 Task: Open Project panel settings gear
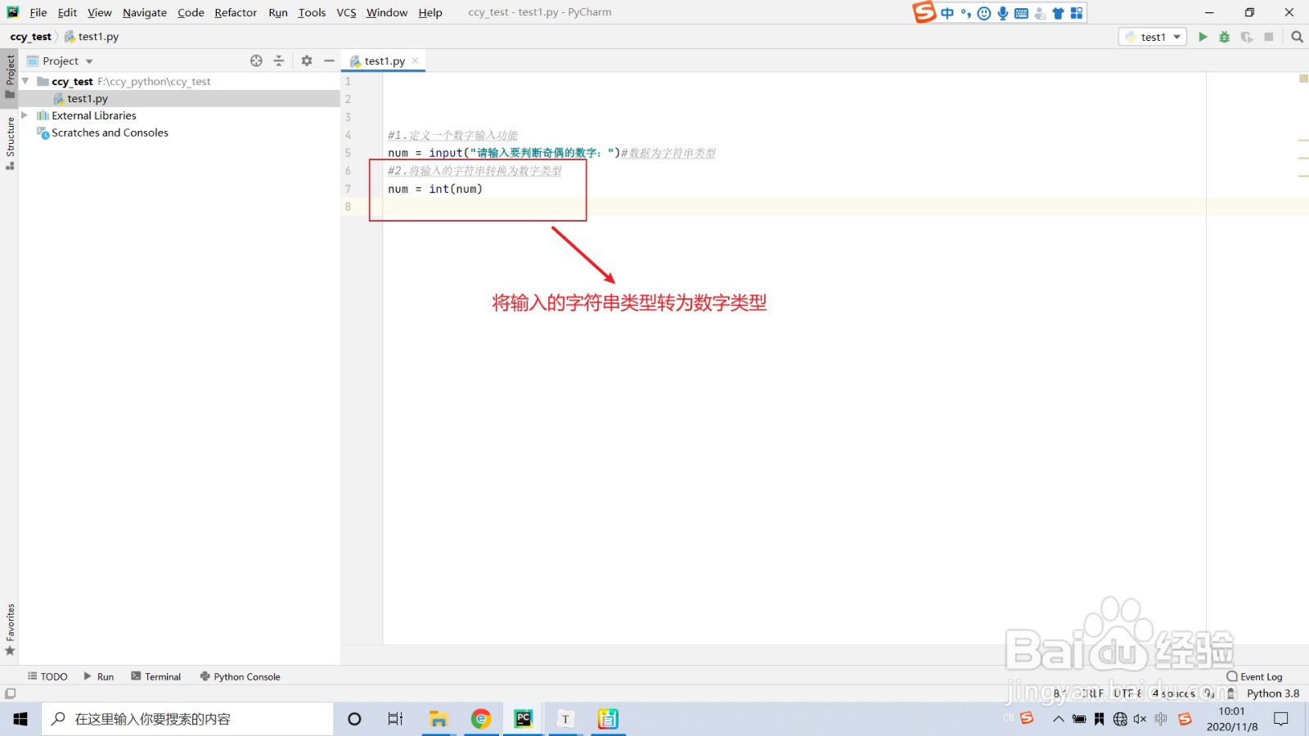click(307, 61)
